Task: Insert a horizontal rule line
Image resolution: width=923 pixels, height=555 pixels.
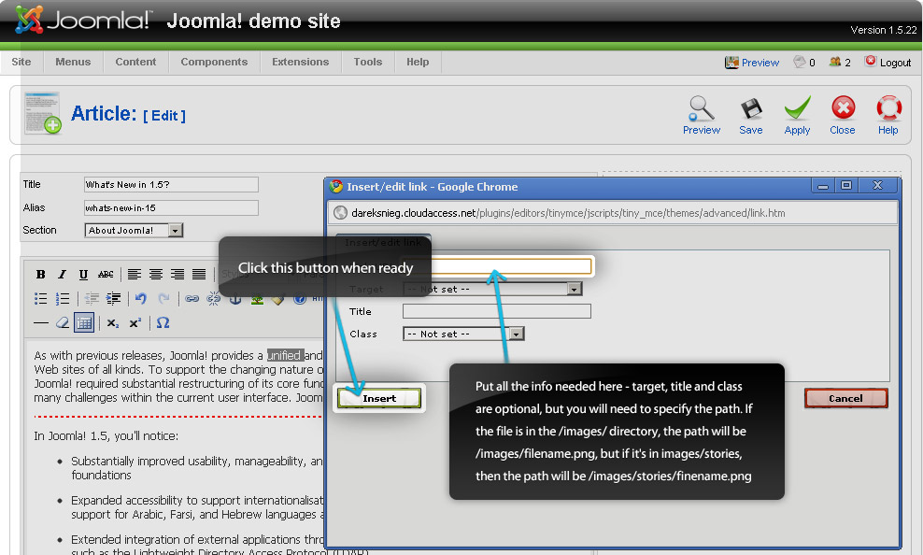Action: 41,323
